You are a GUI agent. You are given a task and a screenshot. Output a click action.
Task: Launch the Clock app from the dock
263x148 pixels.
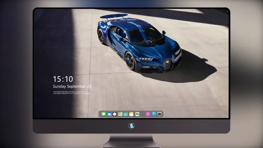point(115,114)
